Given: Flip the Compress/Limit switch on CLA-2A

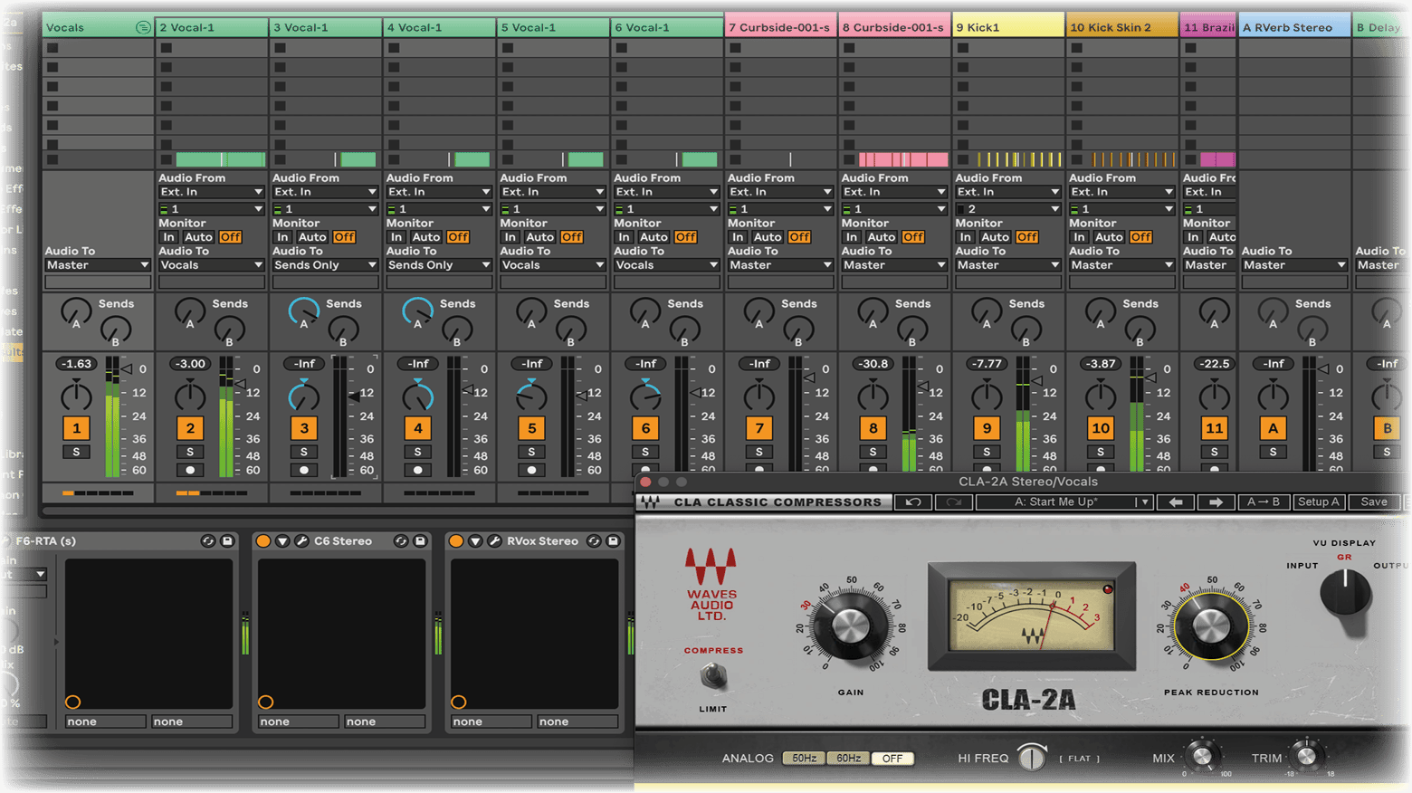Looking at the screenshot, I should pyautogui.click(x=713, y=676).
